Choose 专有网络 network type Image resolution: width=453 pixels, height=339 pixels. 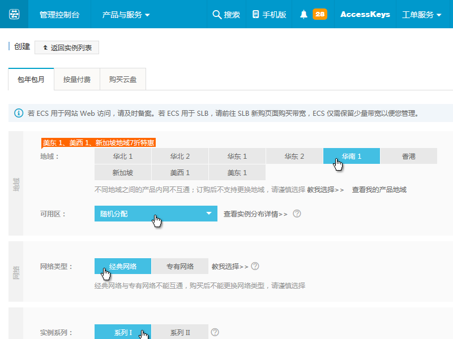pyautogui.click(x=180, y=266)
